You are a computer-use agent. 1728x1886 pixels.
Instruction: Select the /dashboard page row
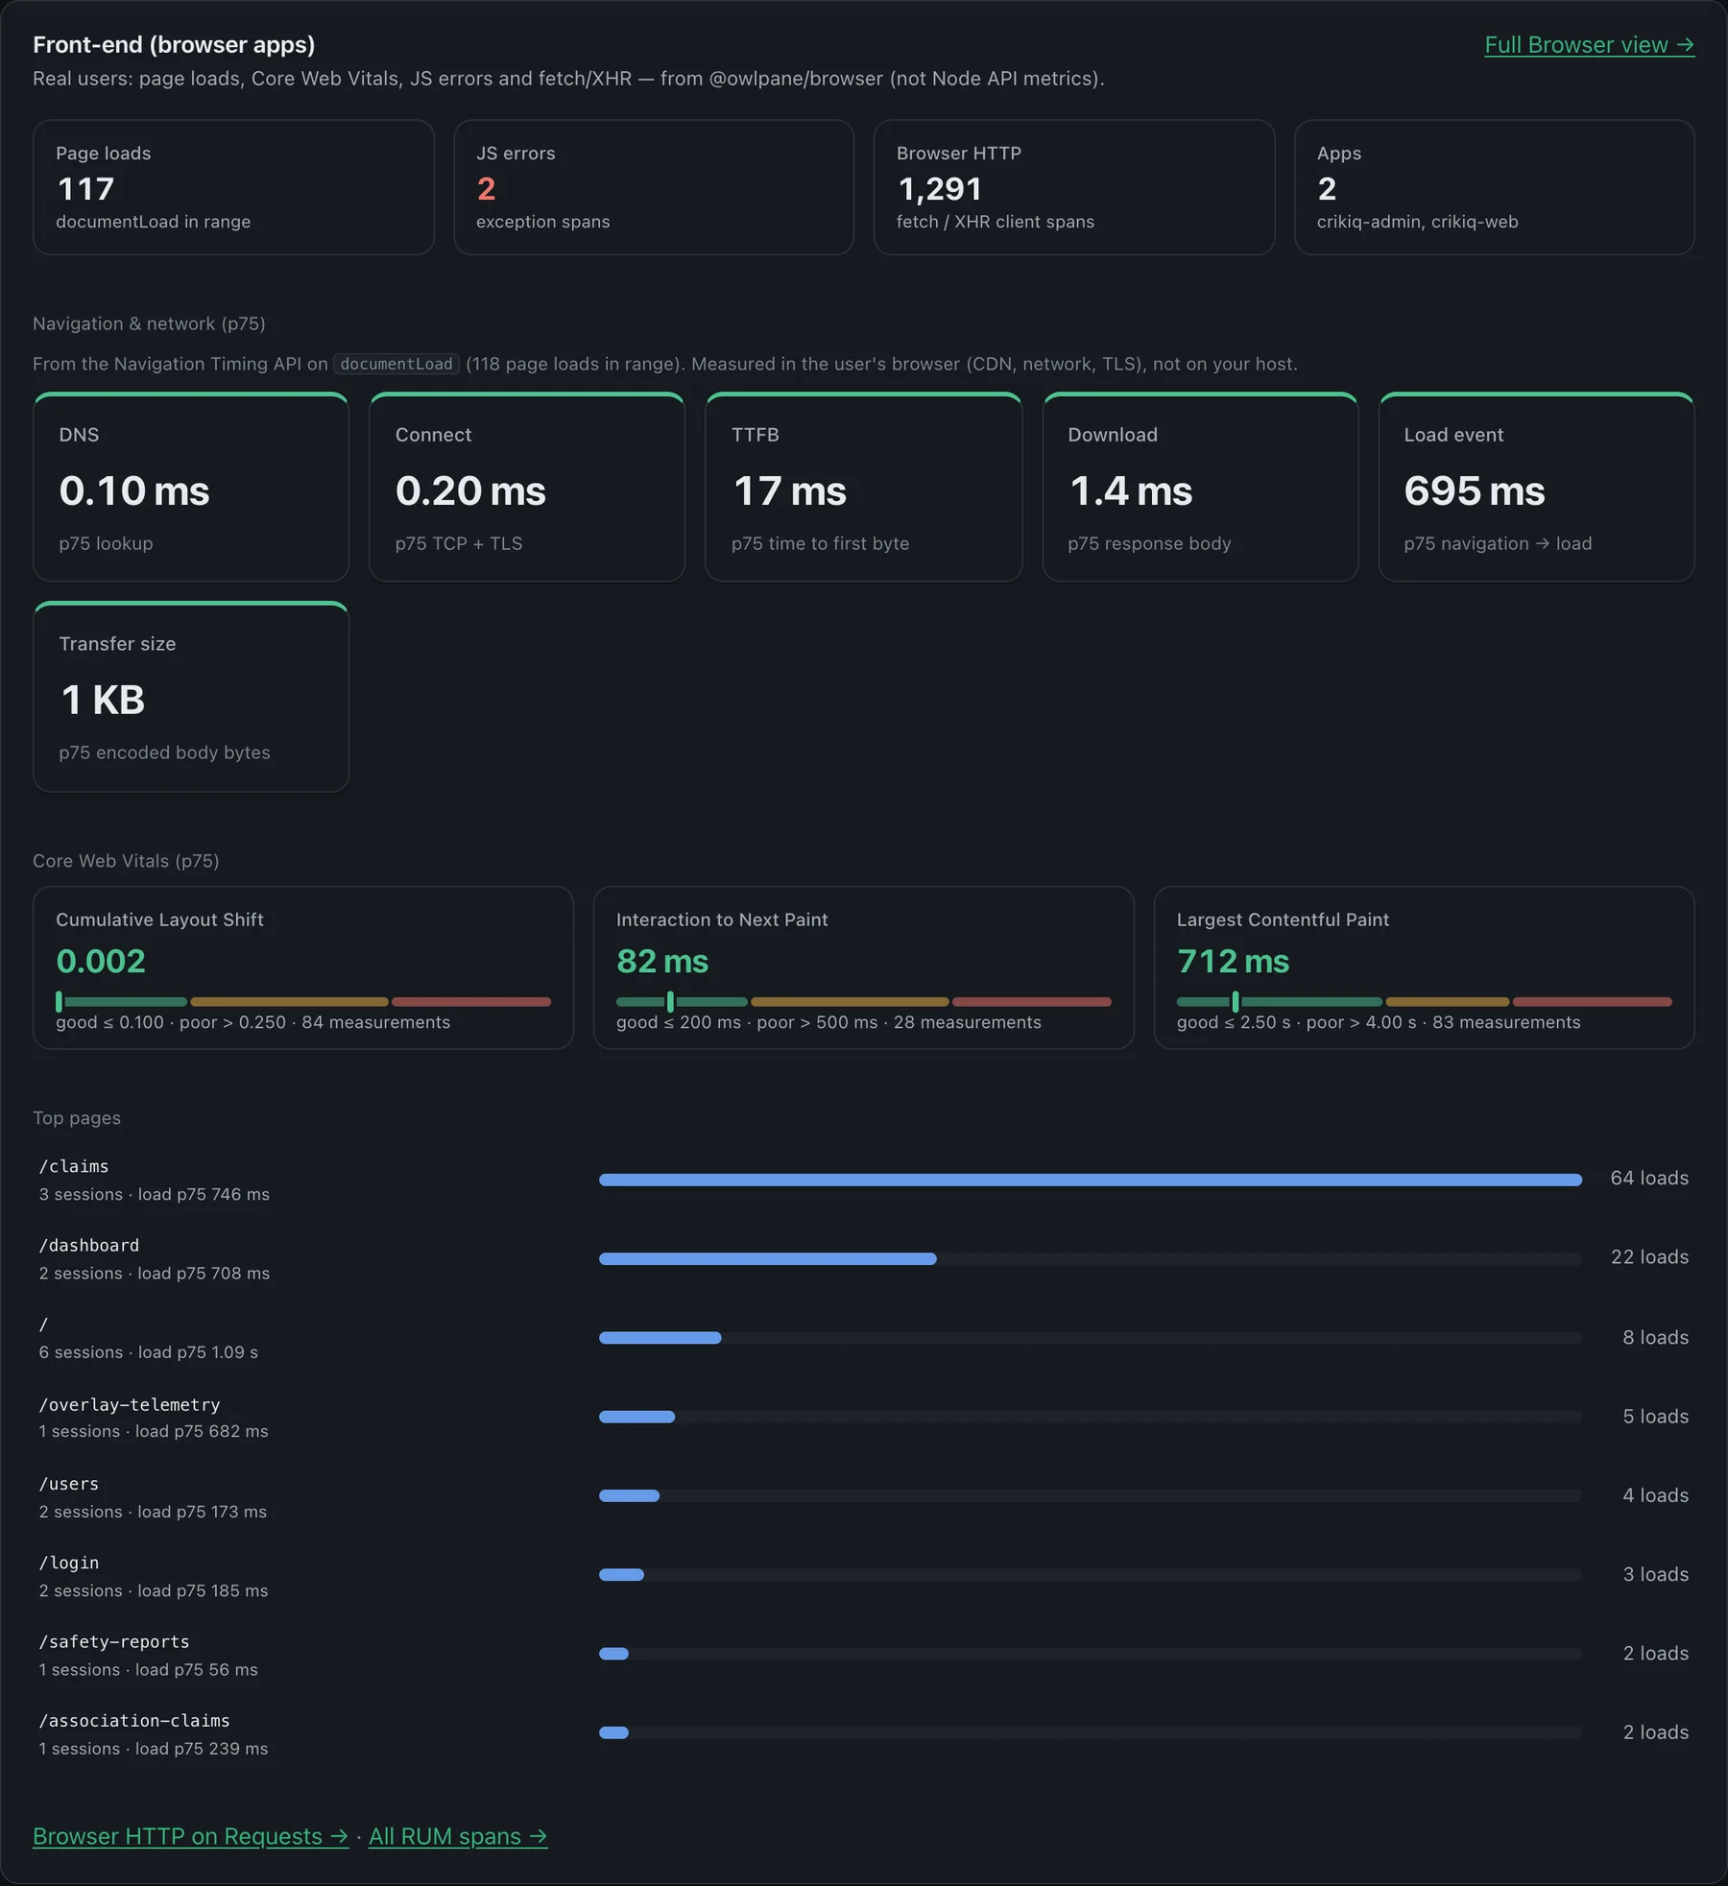(x=864, y=1258)
